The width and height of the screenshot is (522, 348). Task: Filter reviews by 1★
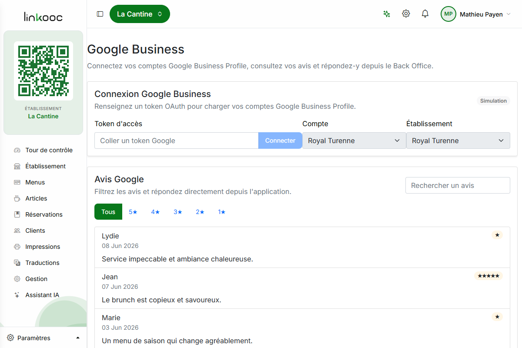coord(222,212)
